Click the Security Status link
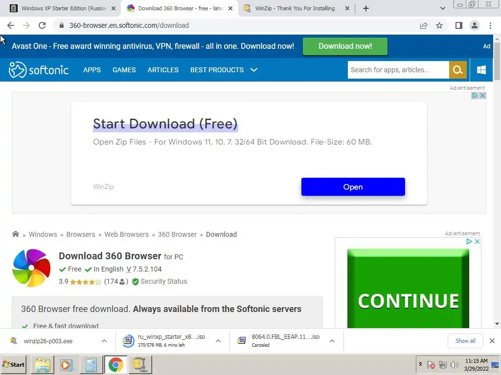This screenshot has height=375, width=501. (x=163, y=282)
